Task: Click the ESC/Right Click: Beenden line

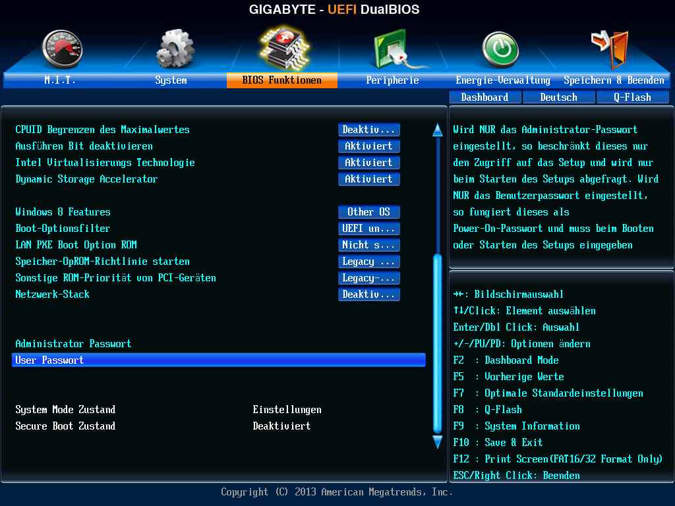Action: pyautogui.click(x=517, y=476)
